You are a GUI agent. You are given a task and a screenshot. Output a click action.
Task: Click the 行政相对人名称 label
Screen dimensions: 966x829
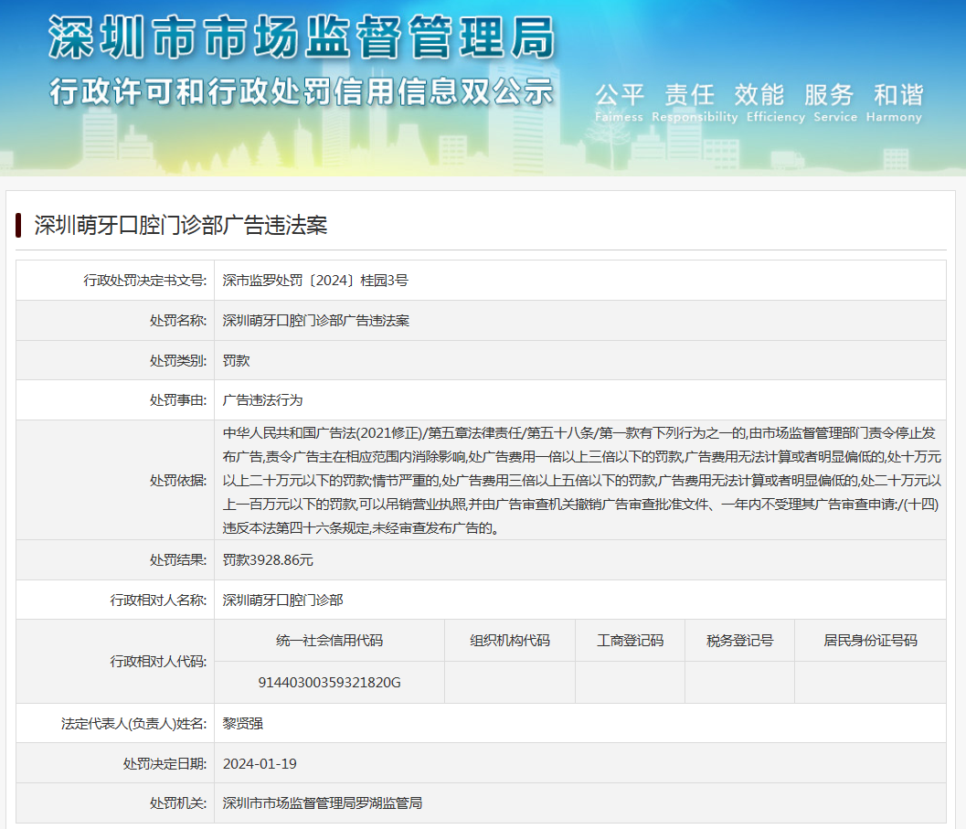(x=158, y=600)
